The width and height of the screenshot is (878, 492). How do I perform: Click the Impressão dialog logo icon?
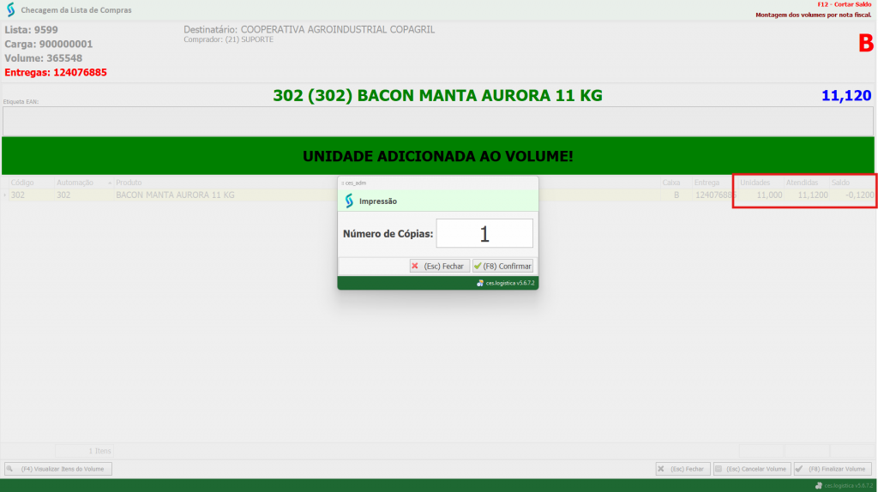coord(350,201)
